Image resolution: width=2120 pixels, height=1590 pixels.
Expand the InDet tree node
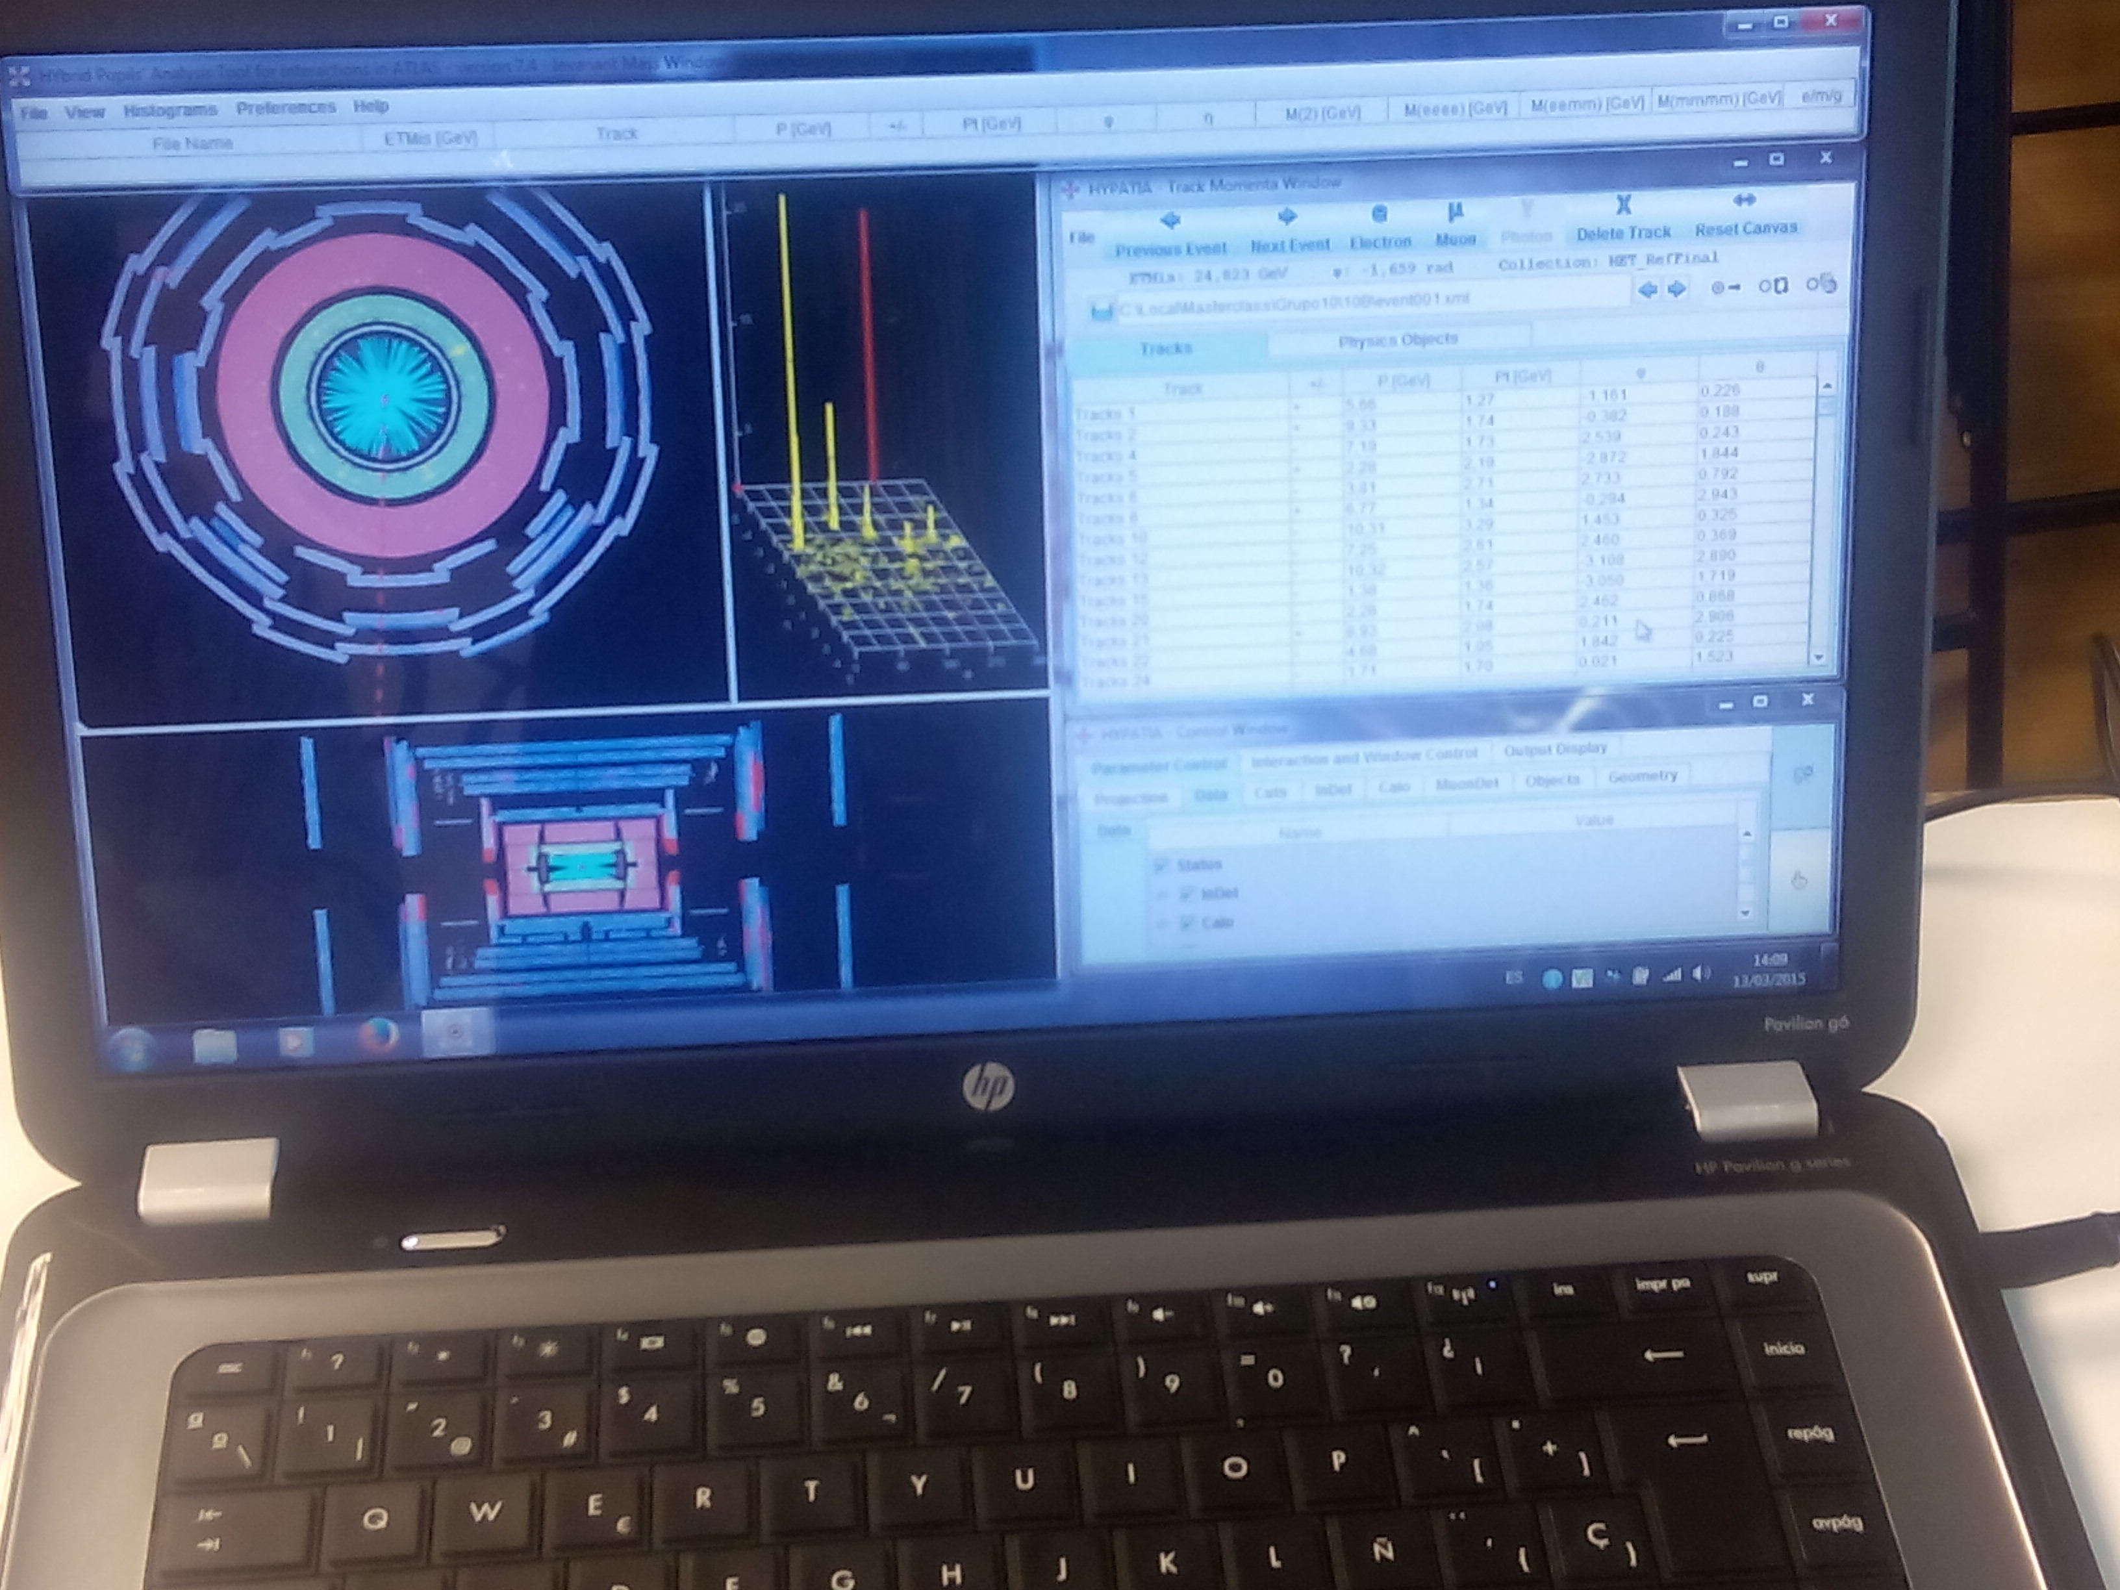pos(1161,895)
